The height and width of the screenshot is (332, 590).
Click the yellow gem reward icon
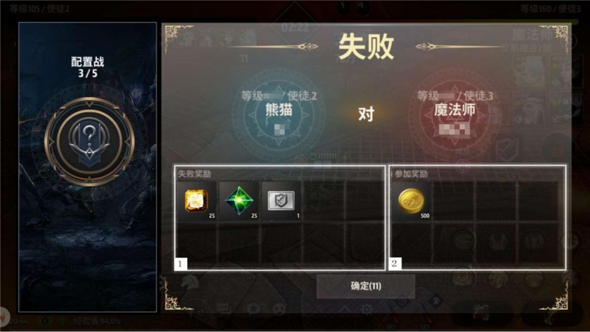tap(197, 201)
